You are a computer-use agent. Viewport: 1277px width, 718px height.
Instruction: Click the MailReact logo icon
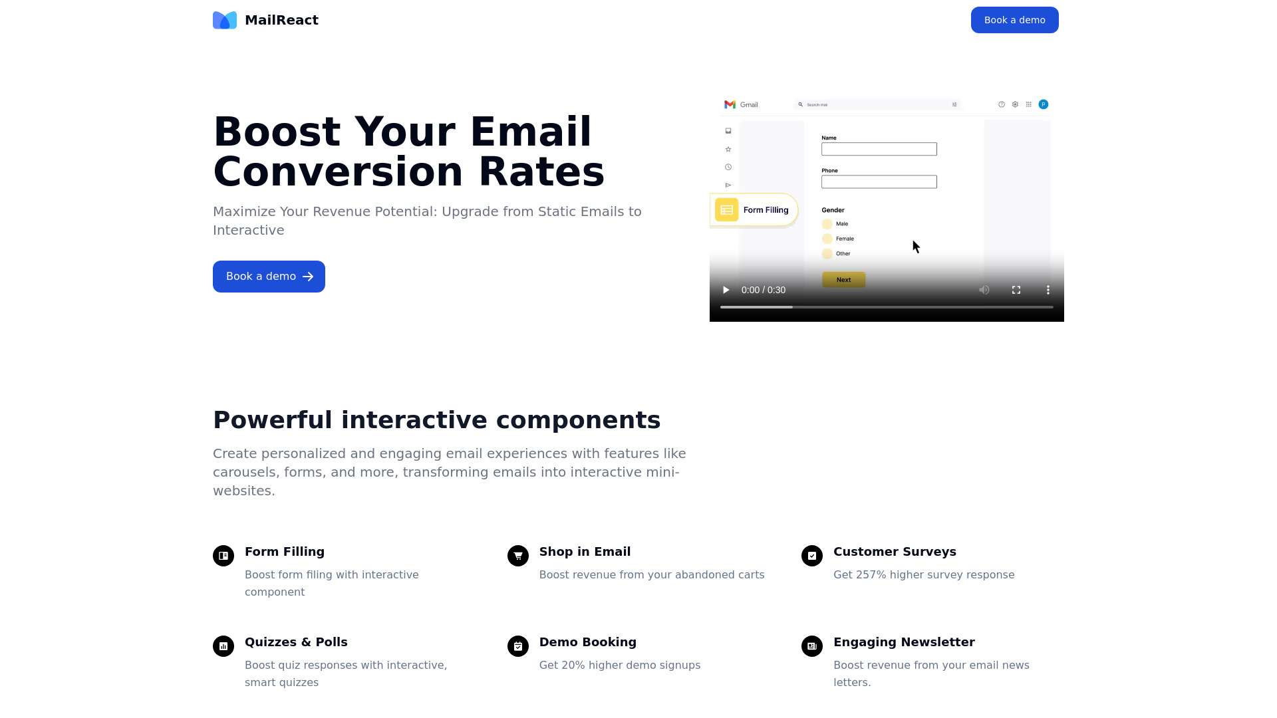pos(223,19)
